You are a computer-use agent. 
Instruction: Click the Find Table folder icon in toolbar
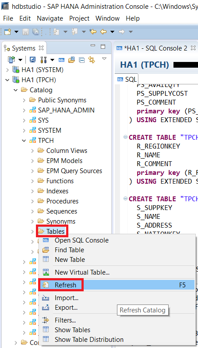tap(72, 60)
